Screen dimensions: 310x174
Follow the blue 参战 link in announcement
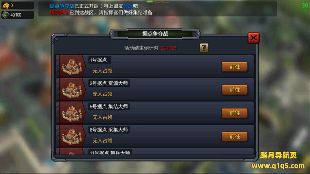coord(128,6)
